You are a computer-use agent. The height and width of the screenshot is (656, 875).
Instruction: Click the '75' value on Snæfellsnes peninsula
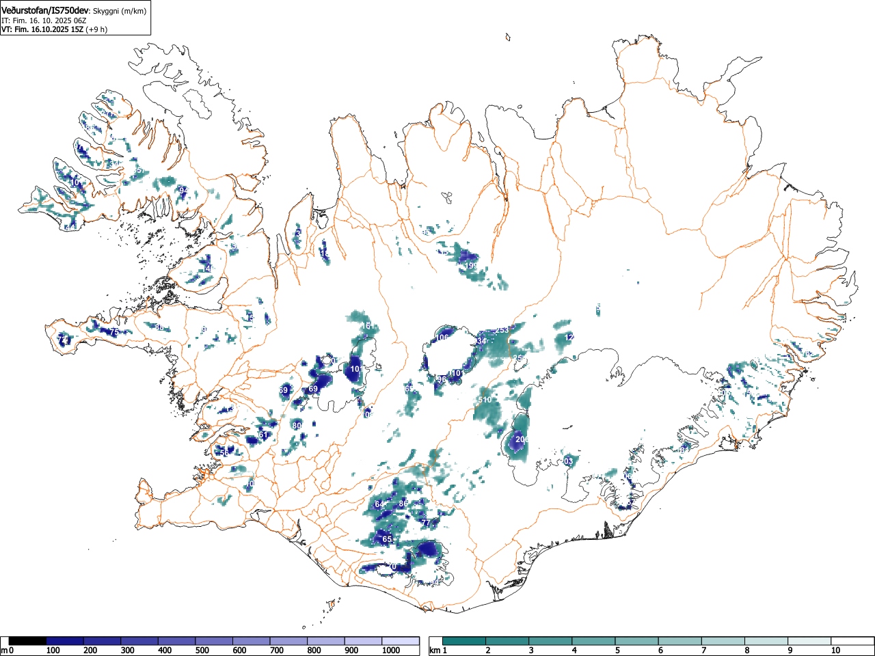115,332
